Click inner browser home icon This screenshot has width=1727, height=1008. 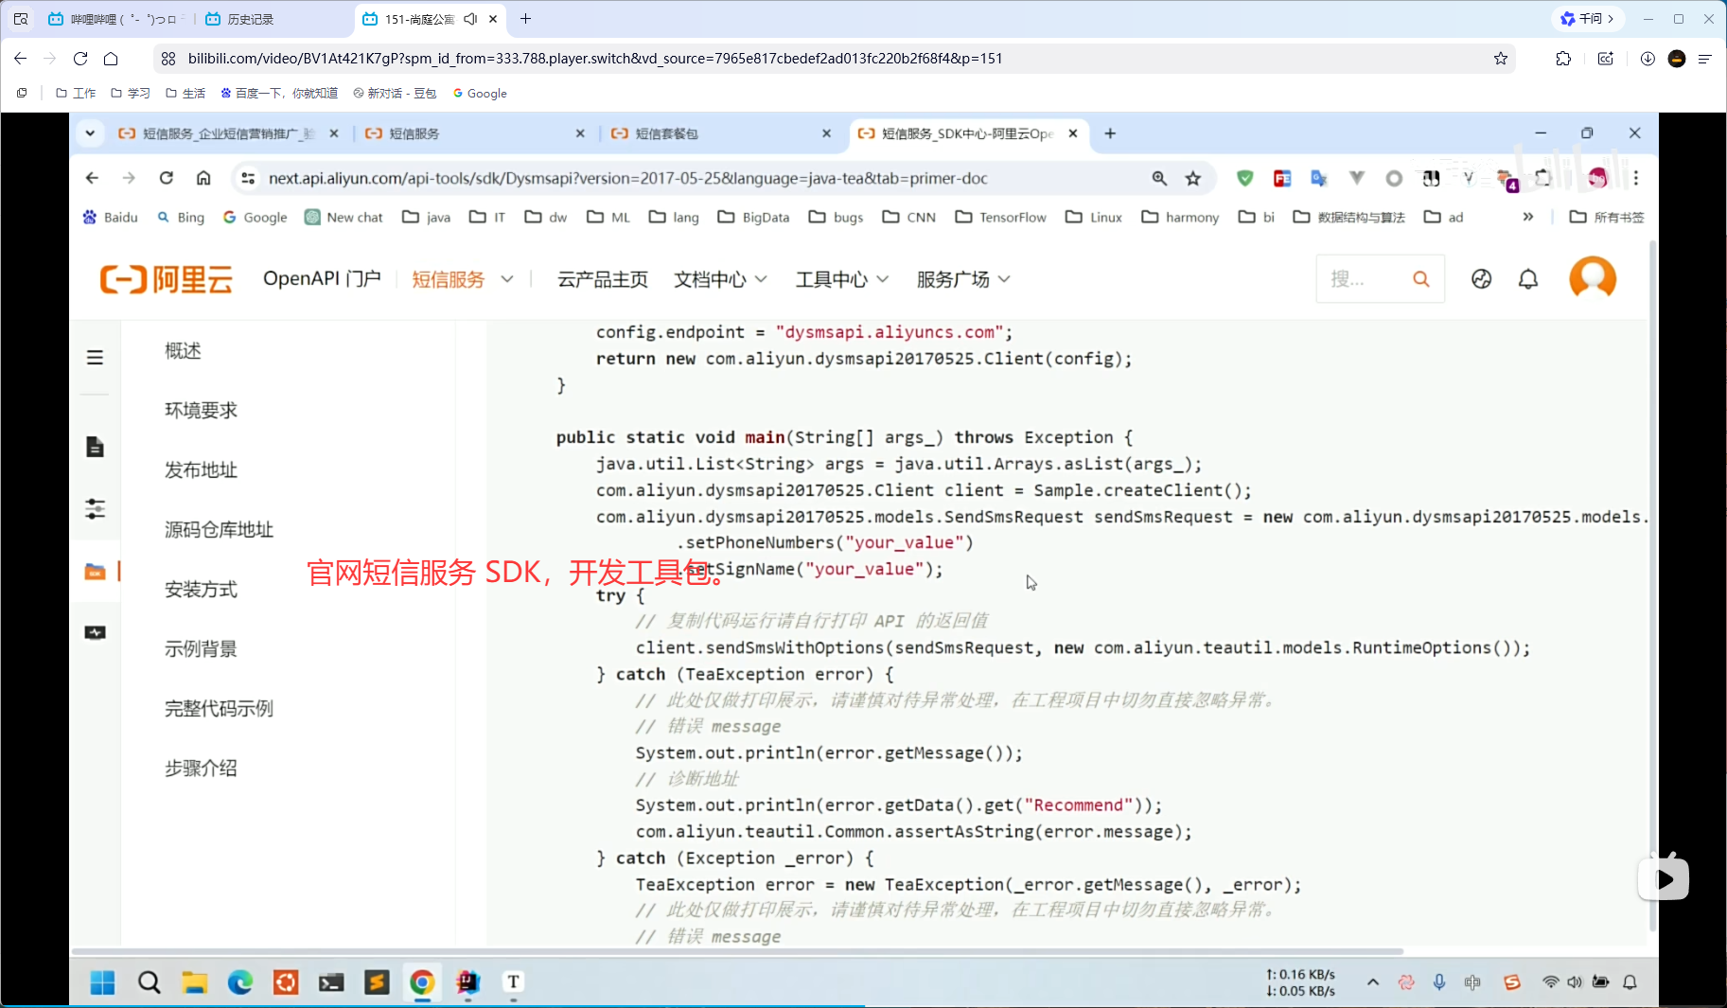point(203,178)
